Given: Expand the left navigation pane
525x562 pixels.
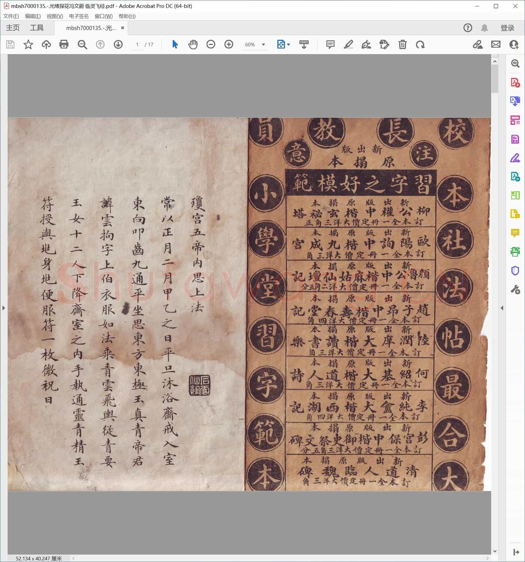Looking at the screenshot, I should [3, 308].
